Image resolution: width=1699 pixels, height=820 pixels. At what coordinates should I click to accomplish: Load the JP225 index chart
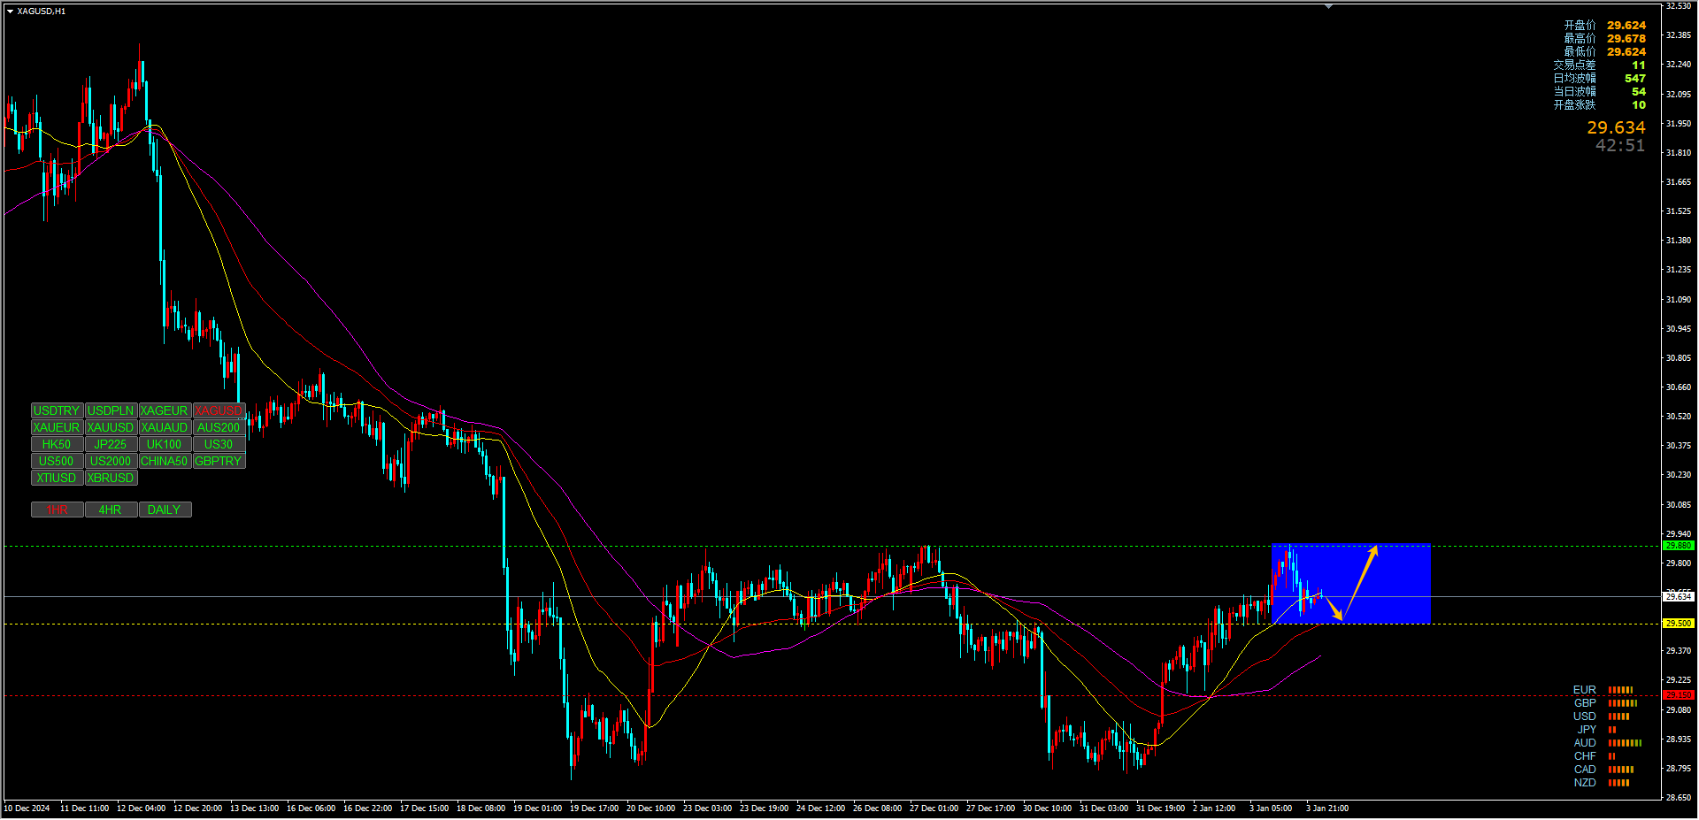pyautogui.click(x=111, y=444)
